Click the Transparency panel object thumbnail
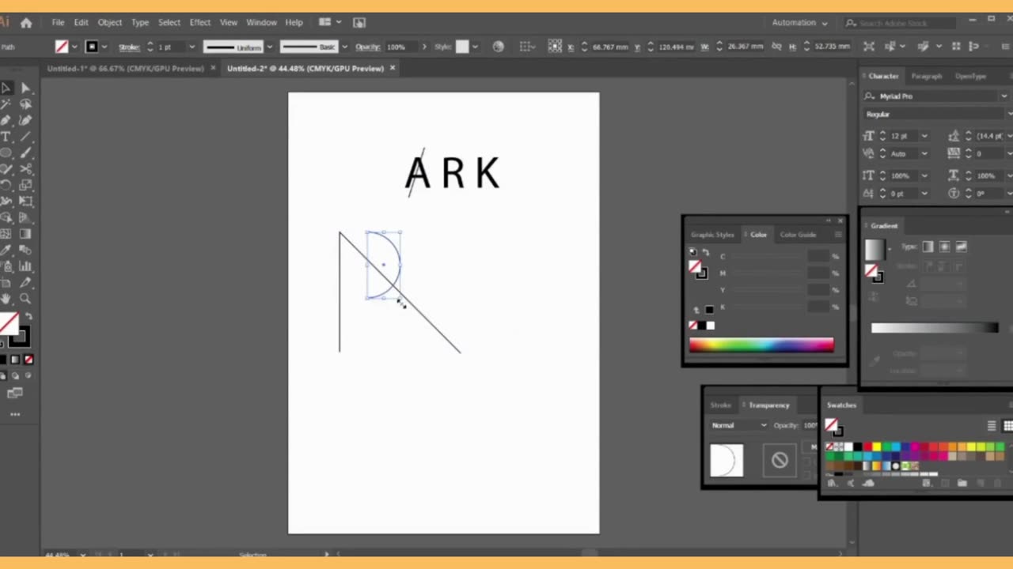The width and height of the screenshot is (1013, 569). 727,460
